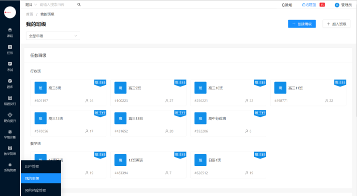Open the 任务 sidebar icon
Screen dimensions: 357x196
pyautogui.click(x=10, y=47)
